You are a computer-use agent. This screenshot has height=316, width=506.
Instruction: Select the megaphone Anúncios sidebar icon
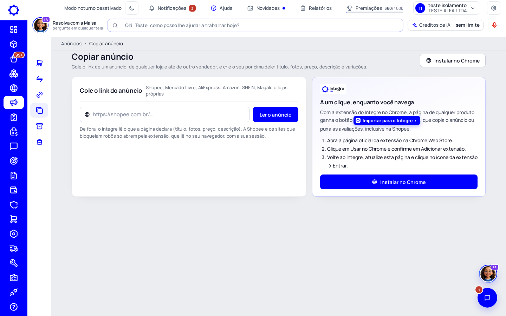point(14,103)
